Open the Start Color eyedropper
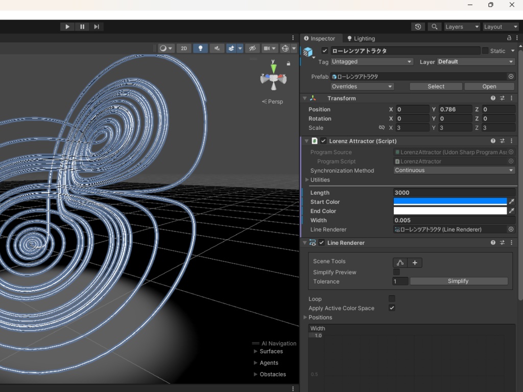Image resolution: width=523 pixels, height=392 pixels. click(x=511, y=202)
